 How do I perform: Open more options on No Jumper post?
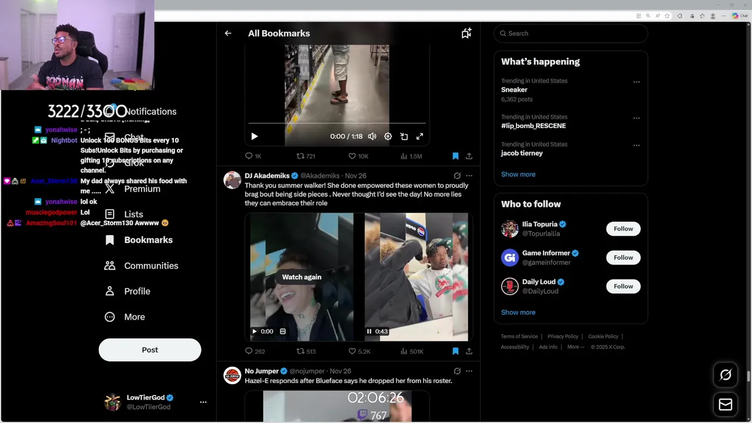pyautogui.click(x=469, y=371)
